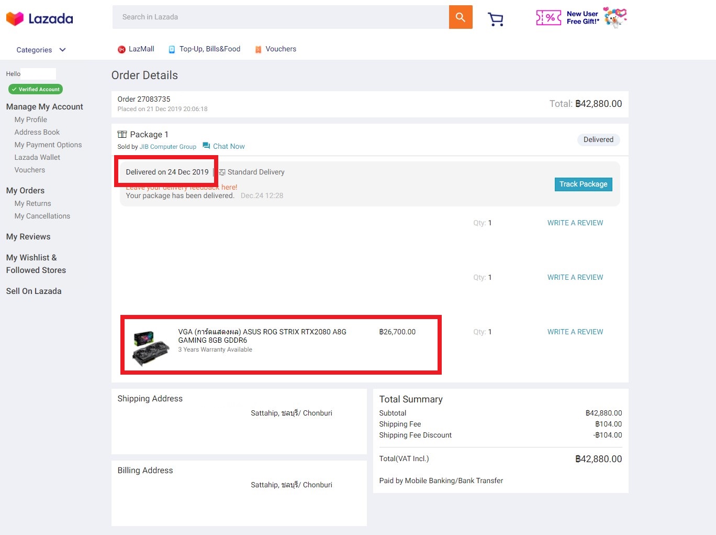Click the Chat Now speech bubble icon
The width and height of the screenshot is (716, 535).
pos(206,146)
